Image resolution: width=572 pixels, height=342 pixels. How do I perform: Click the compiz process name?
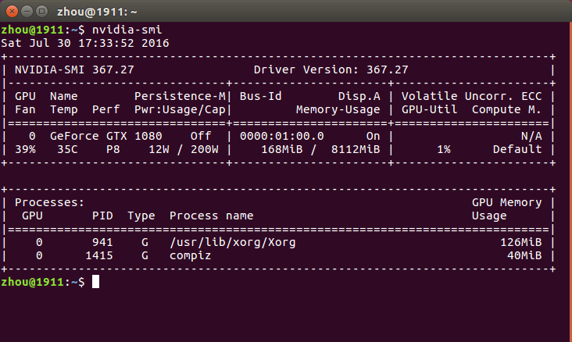[x=190, y=256]
